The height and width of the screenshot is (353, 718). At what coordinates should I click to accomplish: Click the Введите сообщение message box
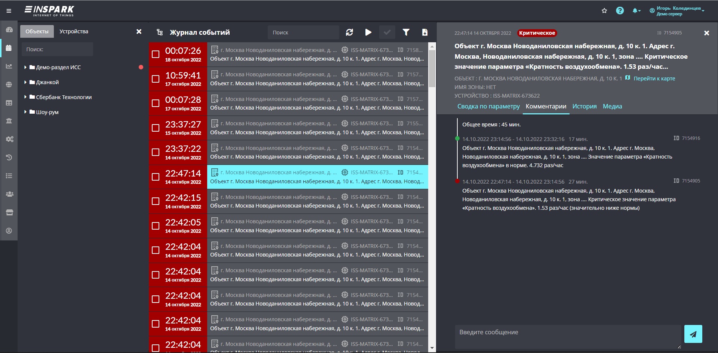[x=568, y=337]
